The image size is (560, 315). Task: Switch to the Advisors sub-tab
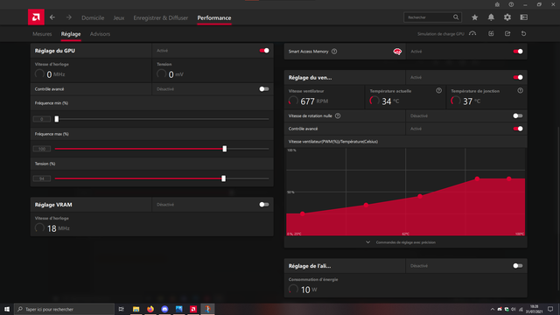[100, 34]
